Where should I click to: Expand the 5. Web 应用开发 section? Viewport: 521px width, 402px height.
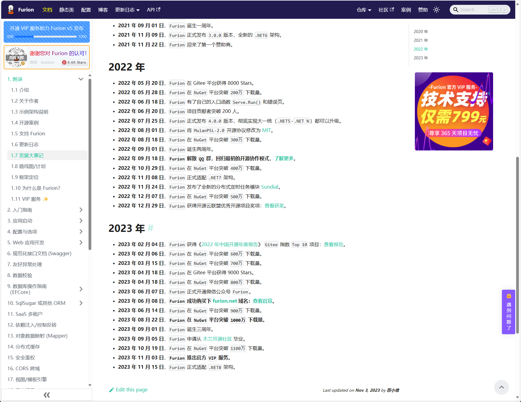click(81, 242)
